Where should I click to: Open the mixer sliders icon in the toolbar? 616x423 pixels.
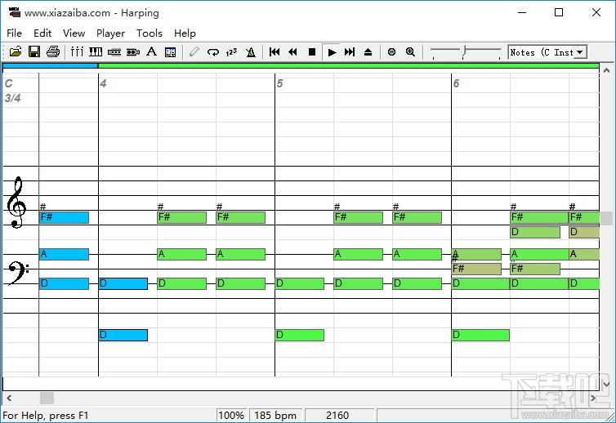(77, 52)
